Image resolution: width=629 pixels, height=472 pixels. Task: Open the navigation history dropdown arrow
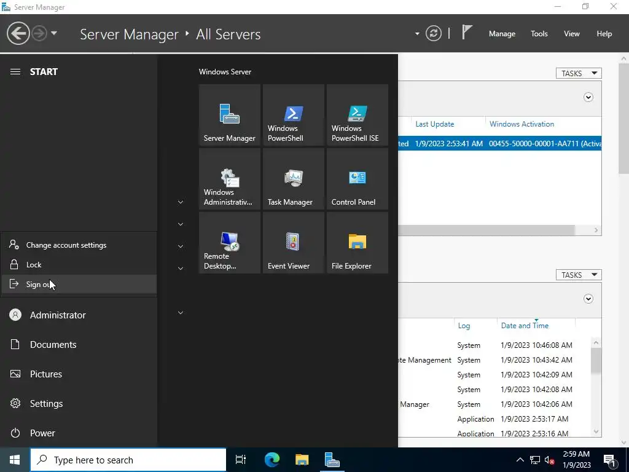coord(54,33)
